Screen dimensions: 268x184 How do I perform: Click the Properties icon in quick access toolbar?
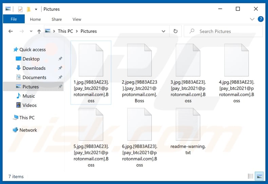tap(20, 9)
